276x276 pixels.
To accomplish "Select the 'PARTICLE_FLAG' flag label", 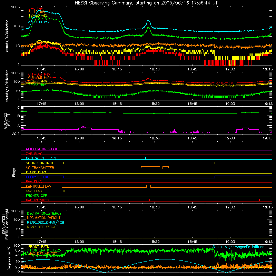I will point(39,186).
